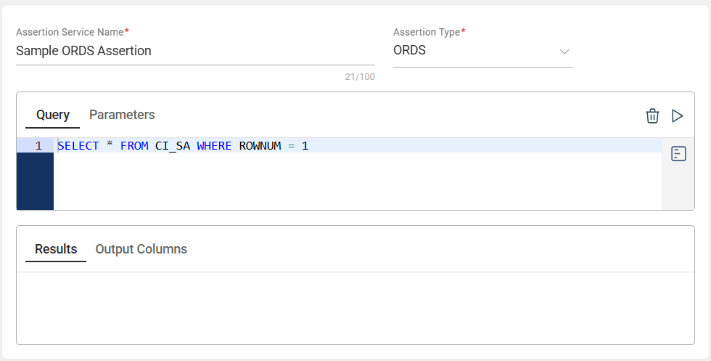Run the SQL query with play icon
This screenshot has height=361, width=711.
pos(678,115)
